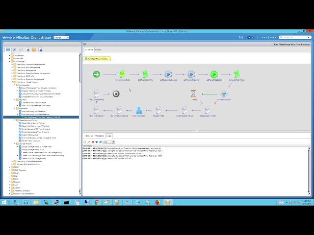Open File Explorer from the taskbar

pos(36,202)
